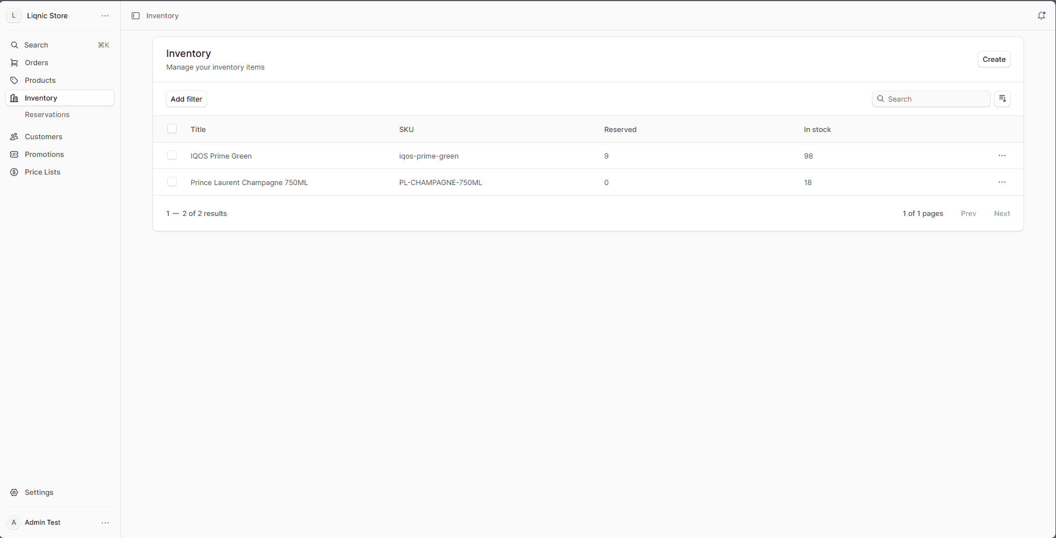
Task: Click the notifications bell icon
Action: [x=1041, y=15]
